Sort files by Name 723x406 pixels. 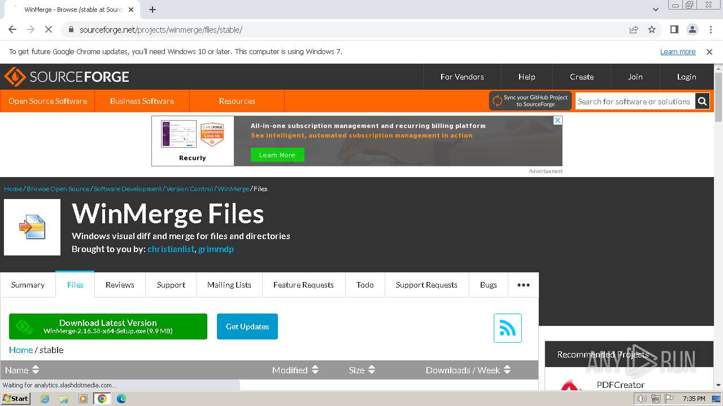22,370
